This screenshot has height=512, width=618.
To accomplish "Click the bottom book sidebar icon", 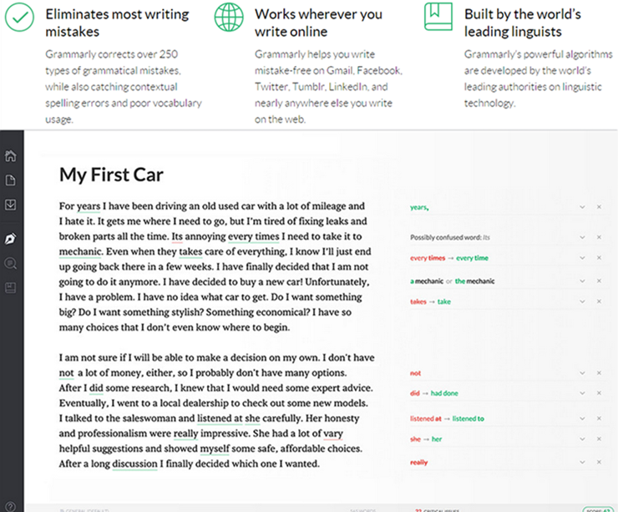I will click(x=11, y=287).
